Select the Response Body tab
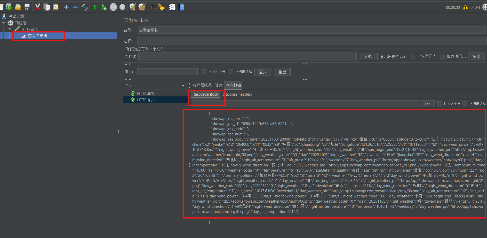The image size is (487, 238). 205,94
